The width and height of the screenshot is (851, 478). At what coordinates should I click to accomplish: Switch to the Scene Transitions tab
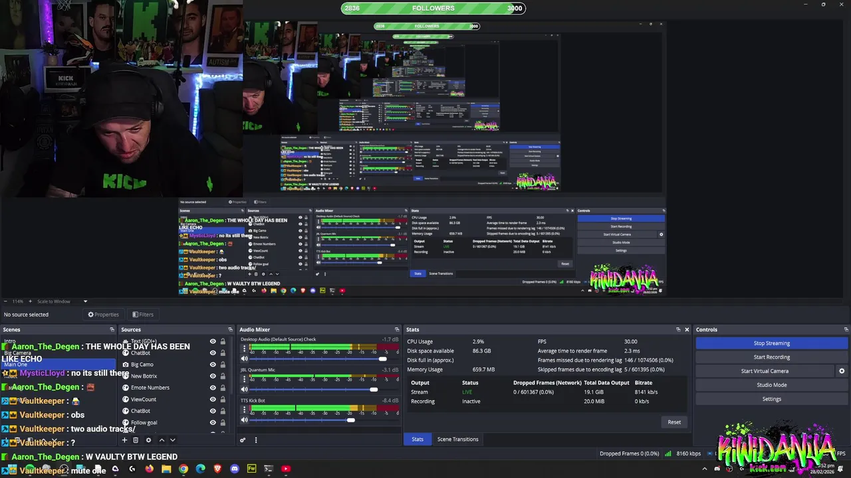click(x=457, y=439)
